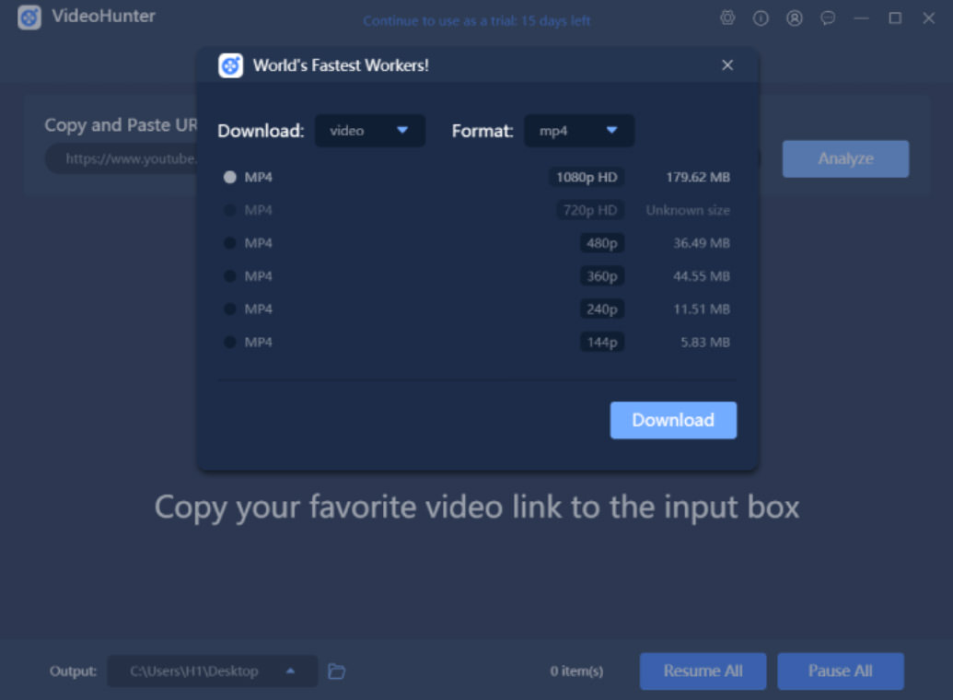The height and width of the screenshot is (700, 953).
Task: Select the MP4 360p radio option
Action: pos(230,276)
